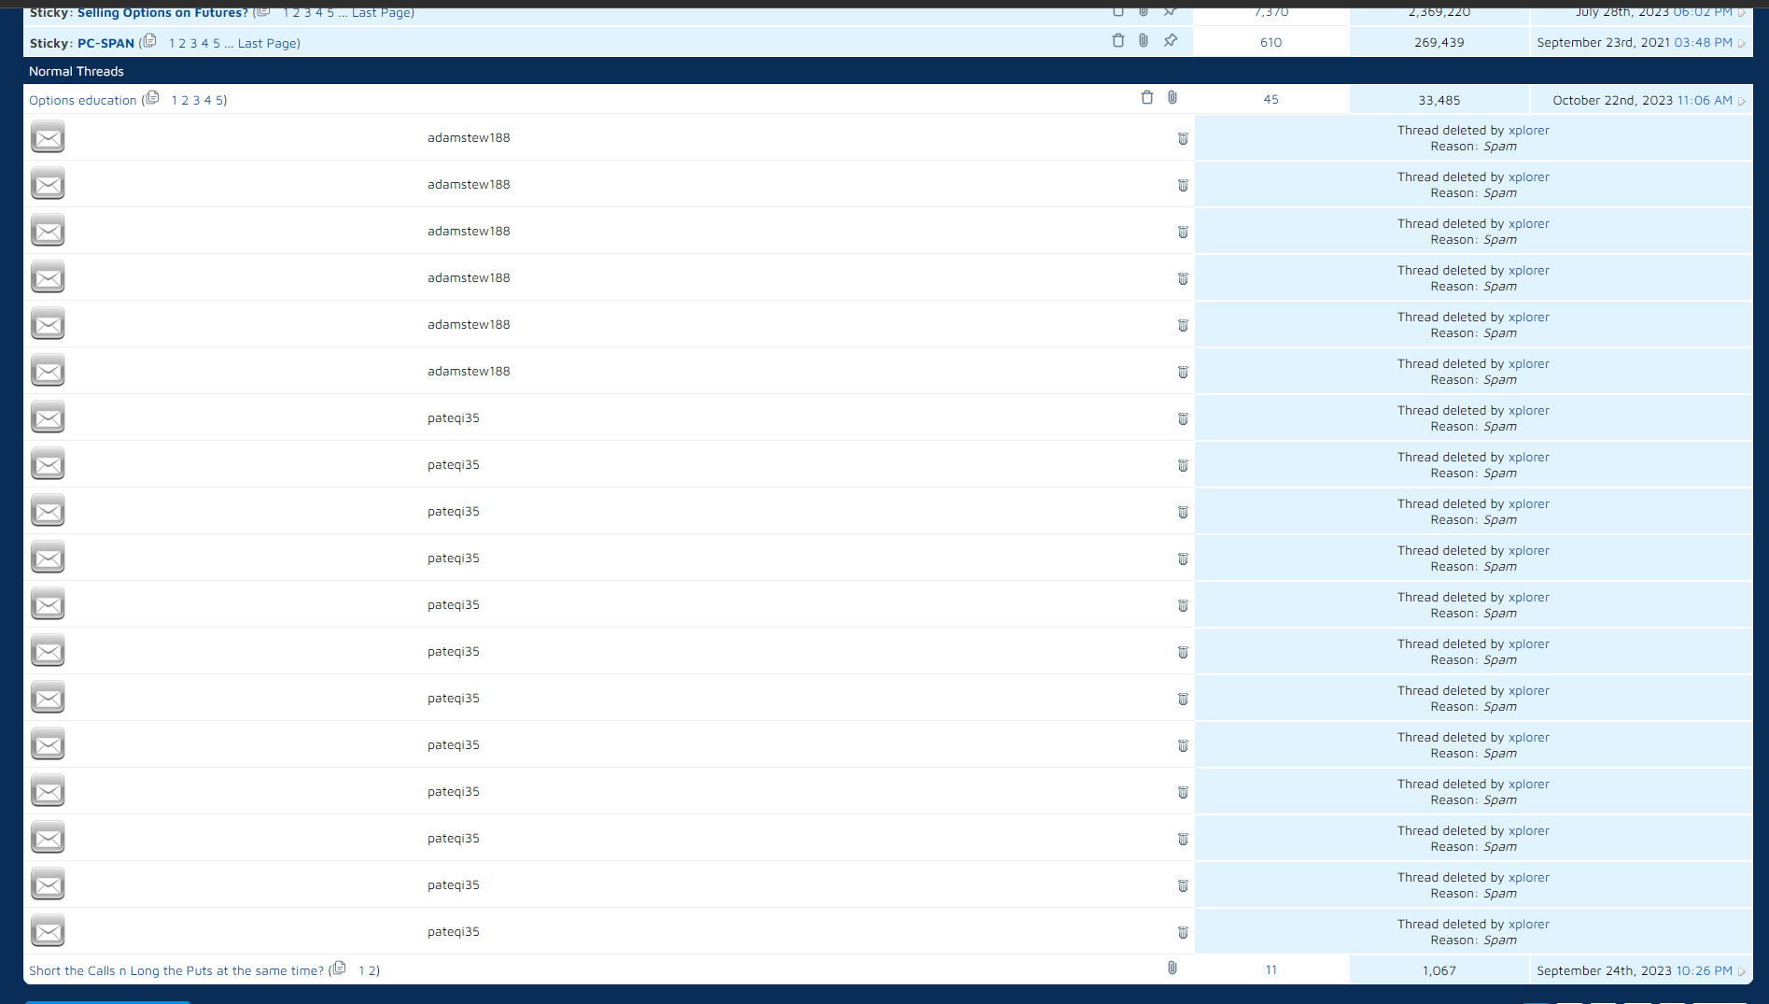Select the last pateqi35 username
This screenshot has height=1004, width=1769.
pyautogui.click(x=454, y=931)
